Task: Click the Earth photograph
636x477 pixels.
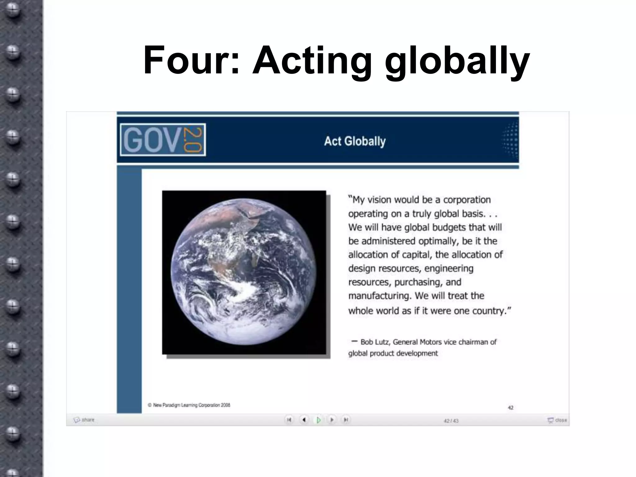Action: pyautogui.click(x=244, y=272)
